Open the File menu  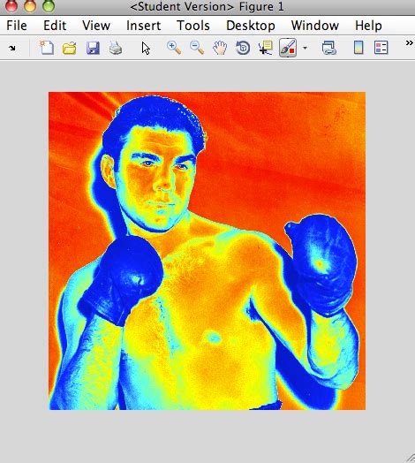(17, 26)
